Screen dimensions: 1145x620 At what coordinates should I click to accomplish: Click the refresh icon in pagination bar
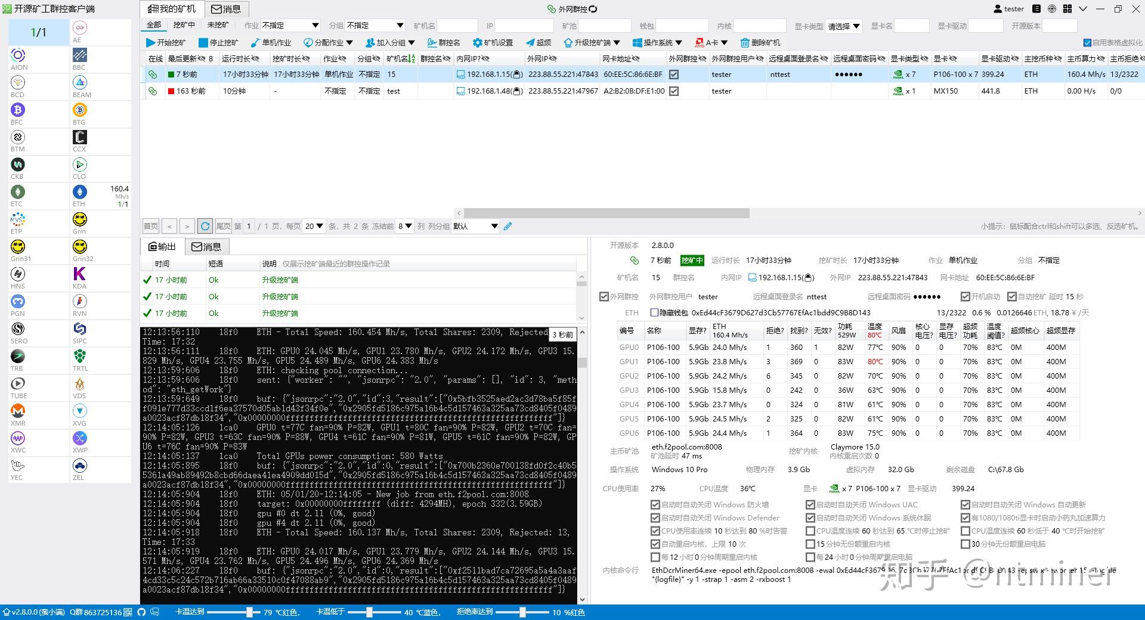205,226
